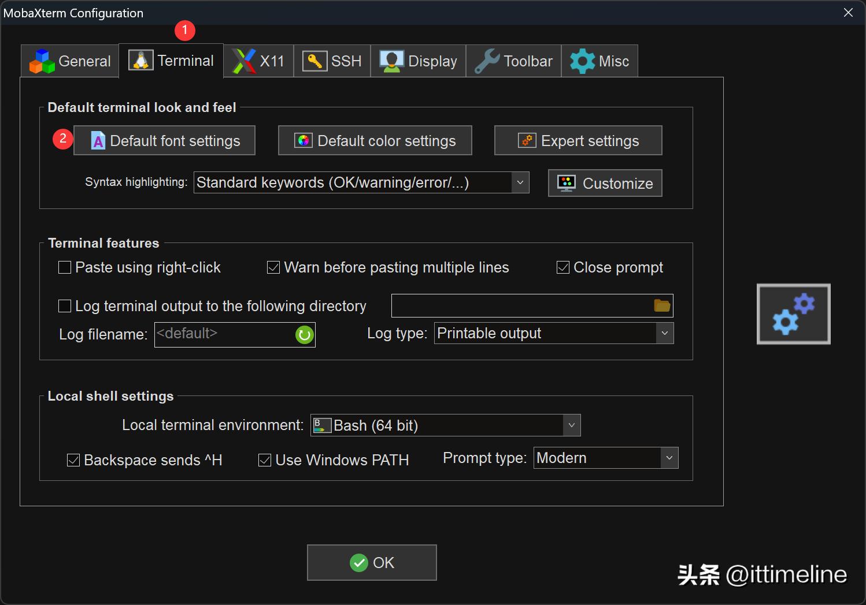Enable Log terminal output to directory
This screenshot has width=866, height=605.
click(x=65, y=306)
